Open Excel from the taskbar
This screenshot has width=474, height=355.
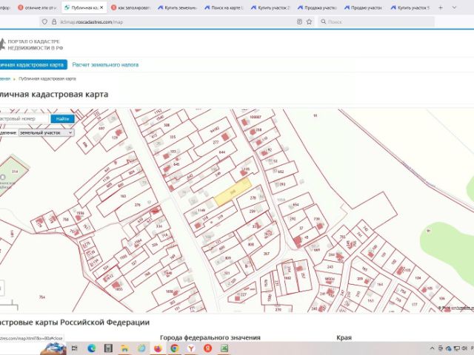coord(224,348)
